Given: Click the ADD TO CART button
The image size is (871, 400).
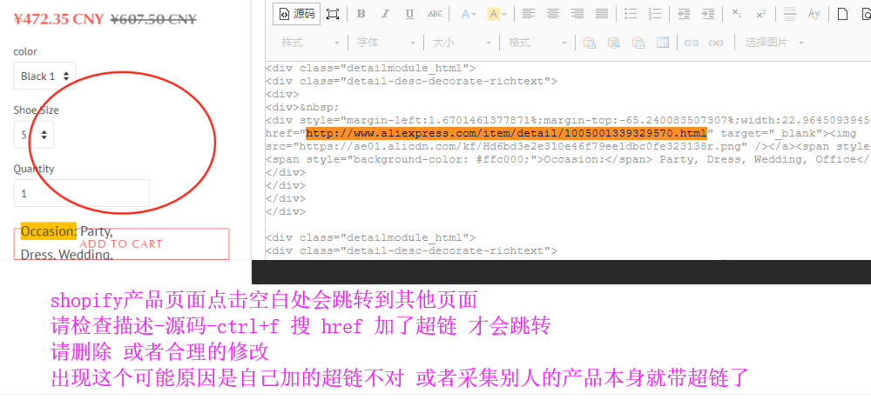Looking at the screenshot, I should click(121, 244).
